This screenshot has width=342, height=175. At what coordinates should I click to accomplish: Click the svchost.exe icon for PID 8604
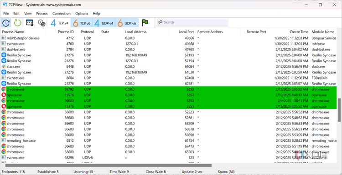[4, 78]
